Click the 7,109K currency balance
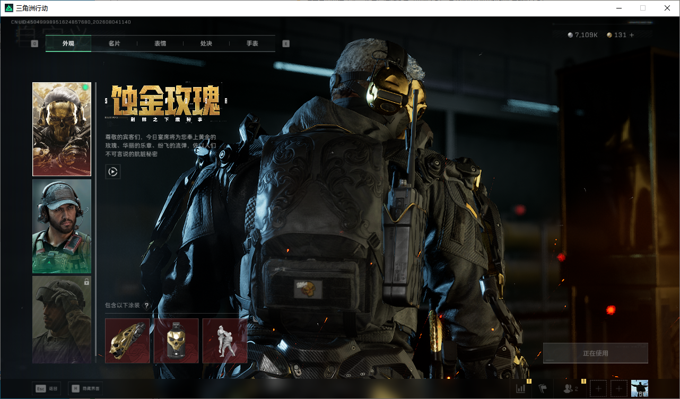The width and height of the screenshot is (680, 399). 583,35
